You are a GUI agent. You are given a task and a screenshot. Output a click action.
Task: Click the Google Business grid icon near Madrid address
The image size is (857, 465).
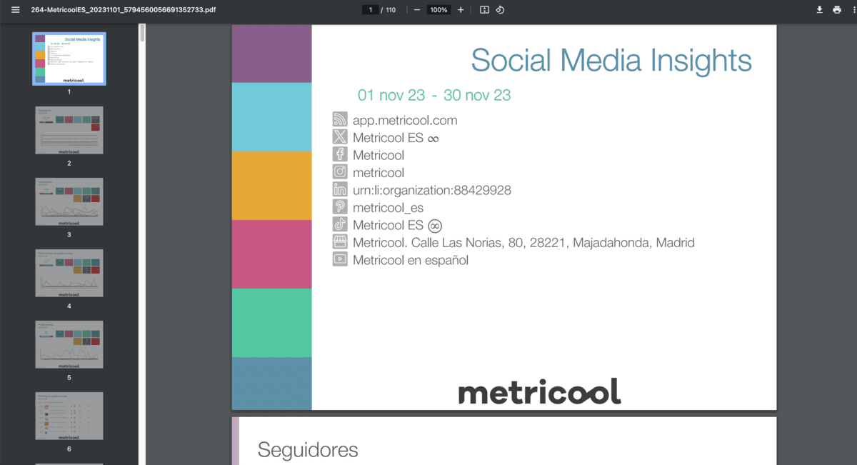[x=340, y=242]
